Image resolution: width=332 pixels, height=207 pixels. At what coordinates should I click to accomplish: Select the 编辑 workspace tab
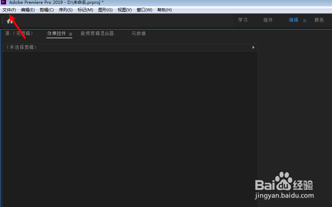pos(293,20)
